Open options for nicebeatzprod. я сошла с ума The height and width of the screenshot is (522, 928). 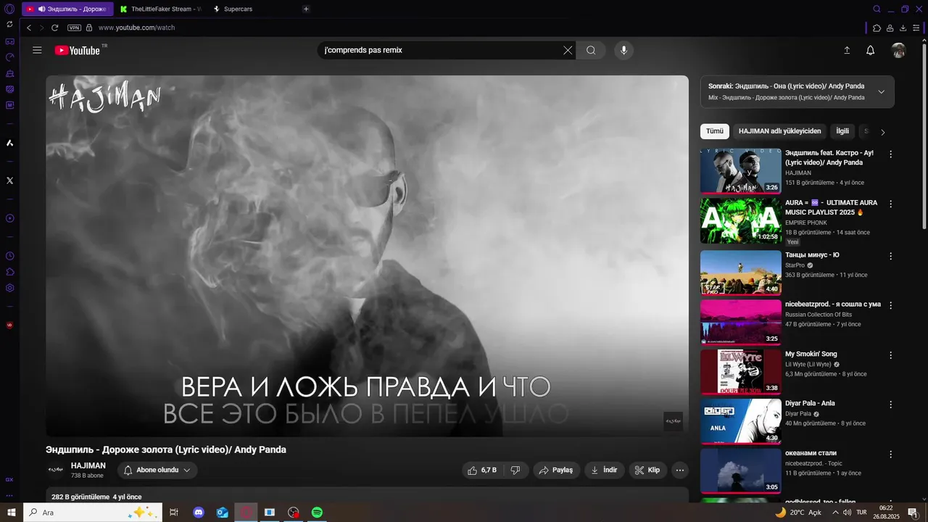point(891,305)
